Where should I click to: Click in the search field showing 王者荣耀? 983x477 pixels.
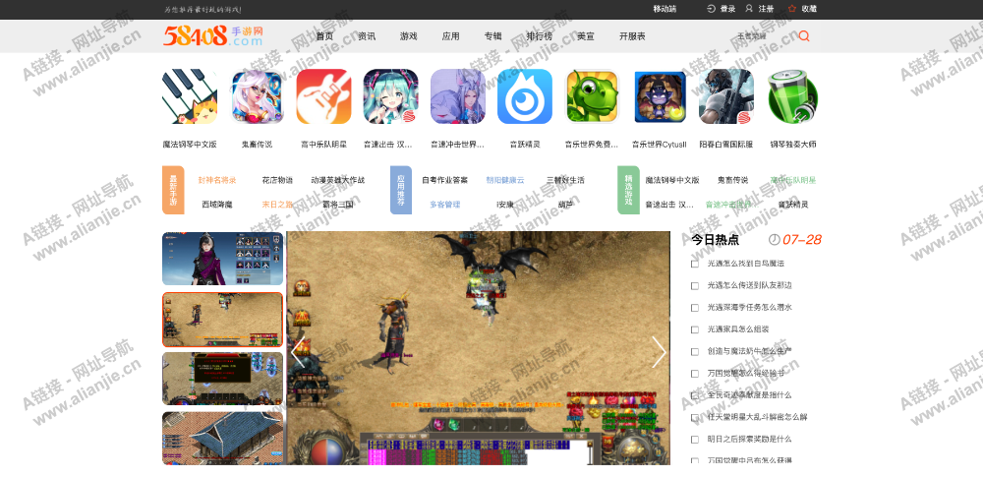point(762,36)
